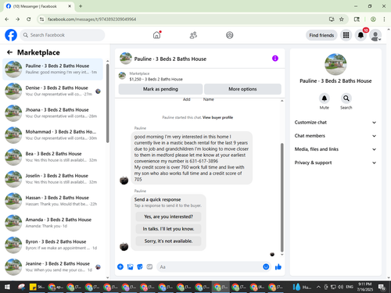Click the browser address bar URL
The width and height of the screenshot is (391, 293).
(91, 19)
